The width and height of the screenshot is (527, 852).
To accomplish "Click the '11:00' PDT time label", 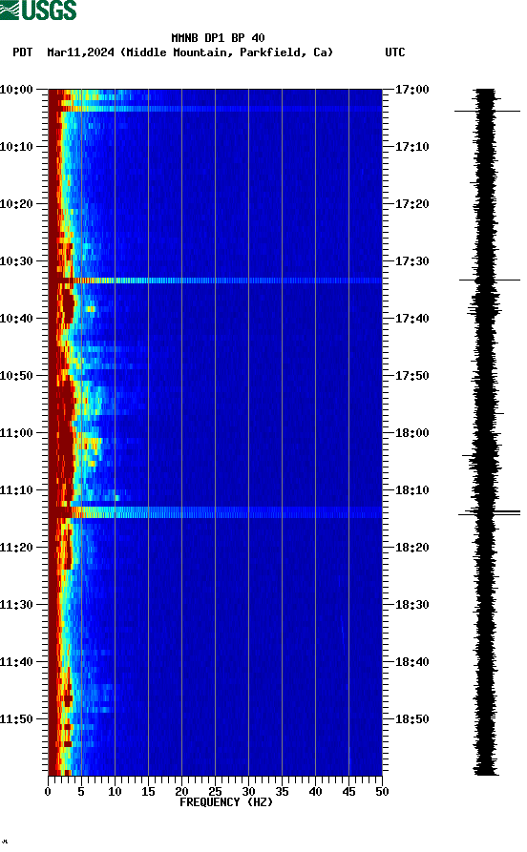I will [16, 433].
